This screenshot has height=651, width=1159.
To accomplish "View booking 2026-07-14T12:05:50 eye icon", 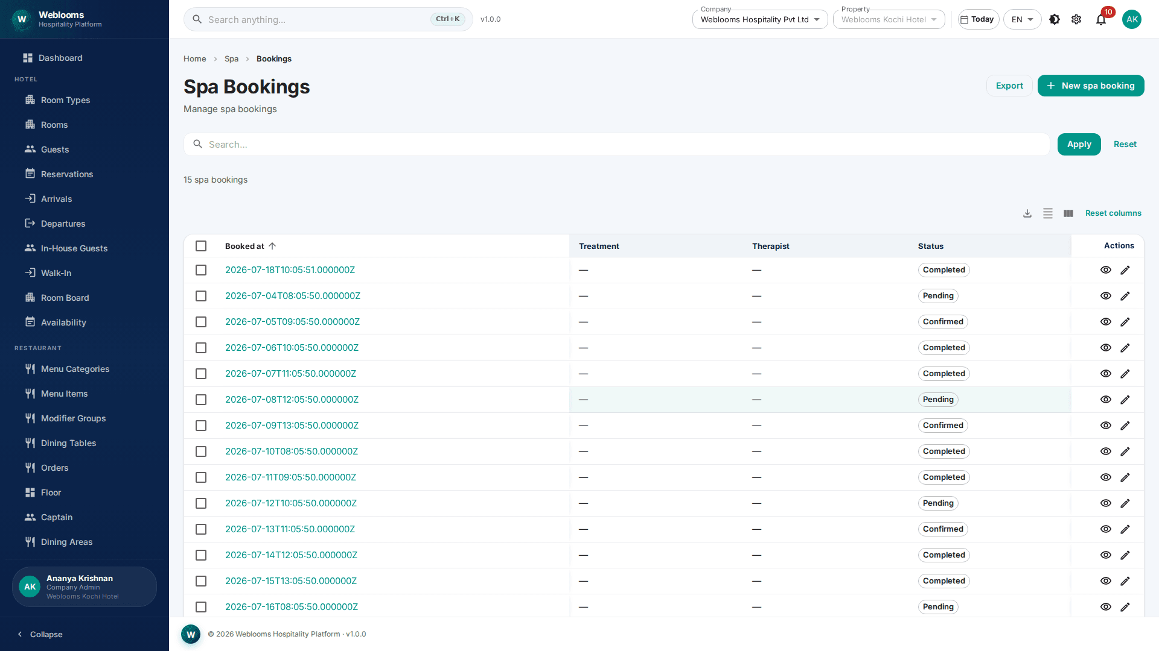I will click(x=1106, y=555).
